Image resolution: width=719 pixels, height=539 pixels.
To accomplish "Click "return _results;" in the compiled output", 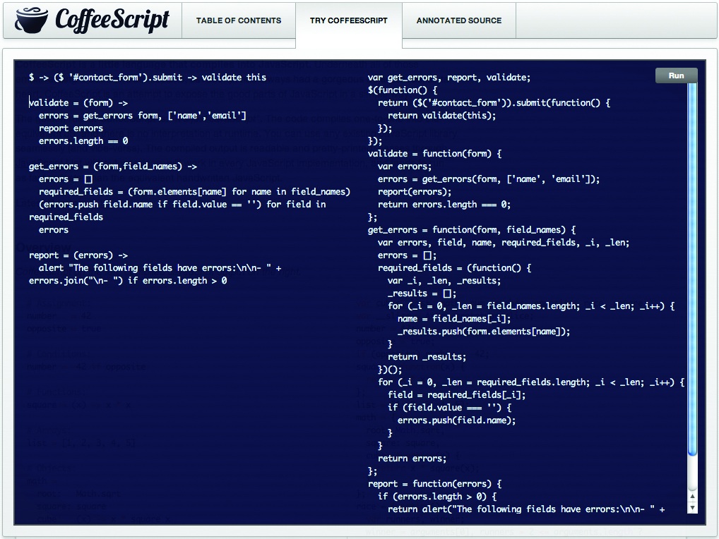I will (427, 357).
